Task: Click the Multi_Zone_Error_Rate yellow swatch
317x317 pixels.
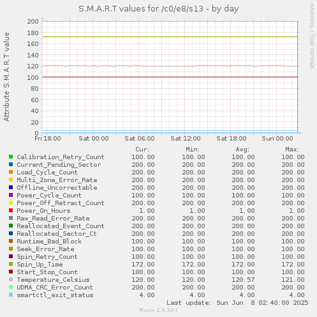Action: point(11,180)
